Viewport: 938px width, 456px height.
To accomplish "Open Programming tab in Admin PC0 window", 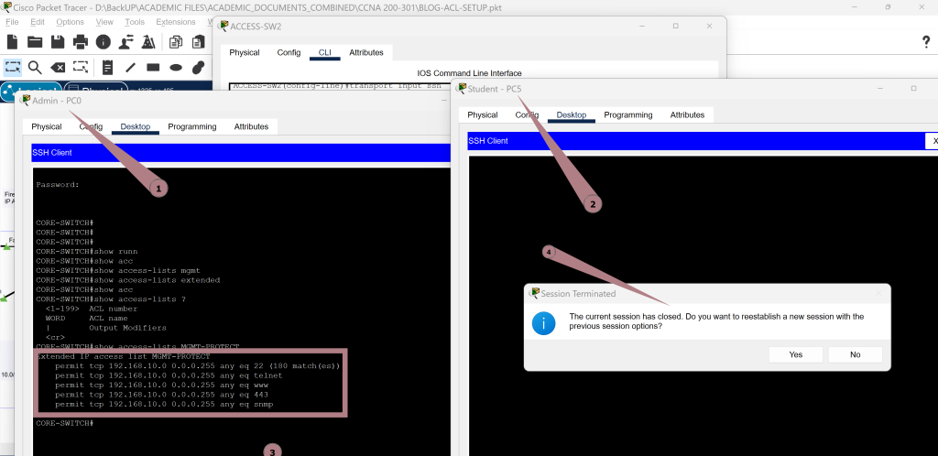I will click(x=191, y=126).
